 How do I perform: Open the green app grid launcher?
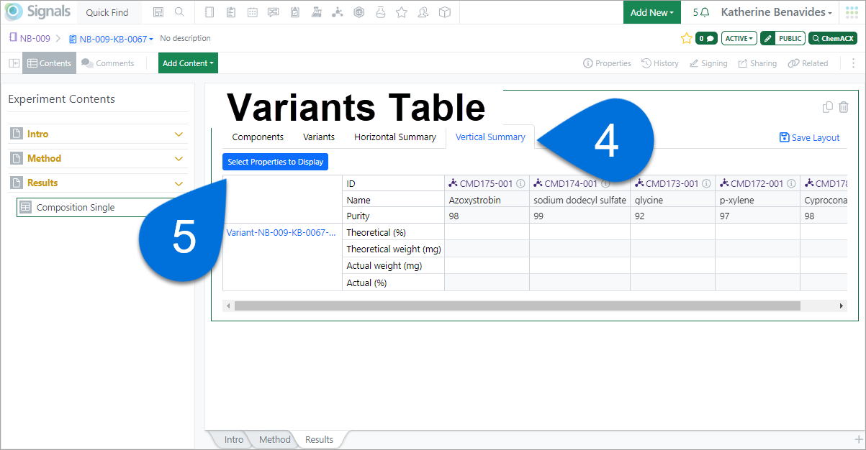pyautogui.click(x=852, y=12)
